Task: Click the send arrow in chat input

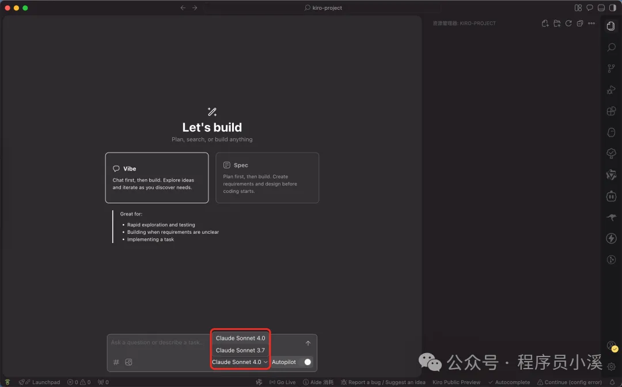Action: tap(308, 343)
